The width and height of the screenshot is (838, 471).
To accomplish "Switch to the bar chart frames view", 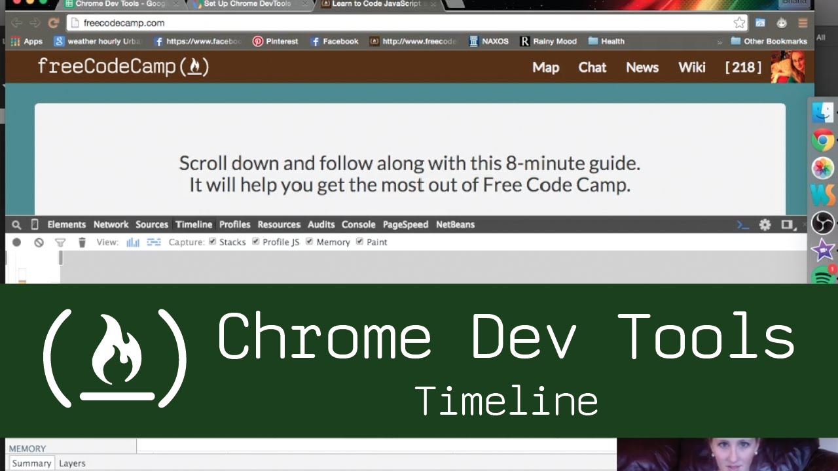I will coord(133,242).
